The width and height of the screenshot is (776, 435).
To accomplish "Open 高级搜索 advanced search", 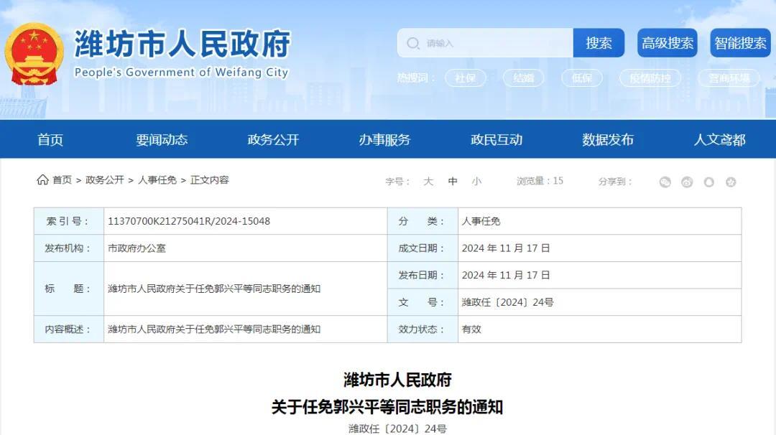I will pos(667,43).
